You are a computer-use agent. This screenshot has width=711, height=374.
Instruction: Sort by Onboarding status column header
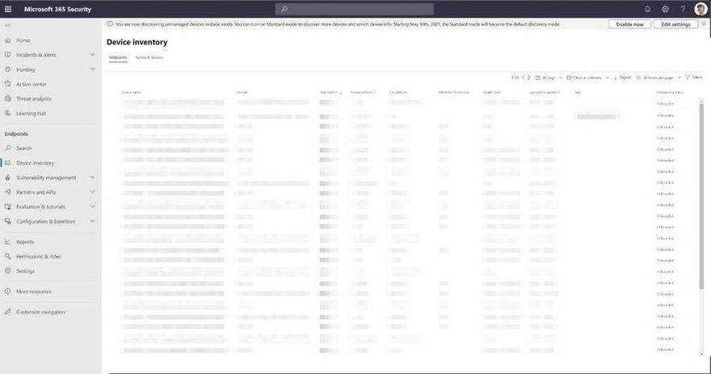pos(670,92)
